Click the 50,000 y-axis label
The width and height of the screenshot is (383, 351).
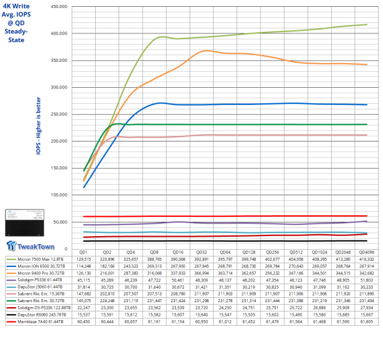click(60, 222)
